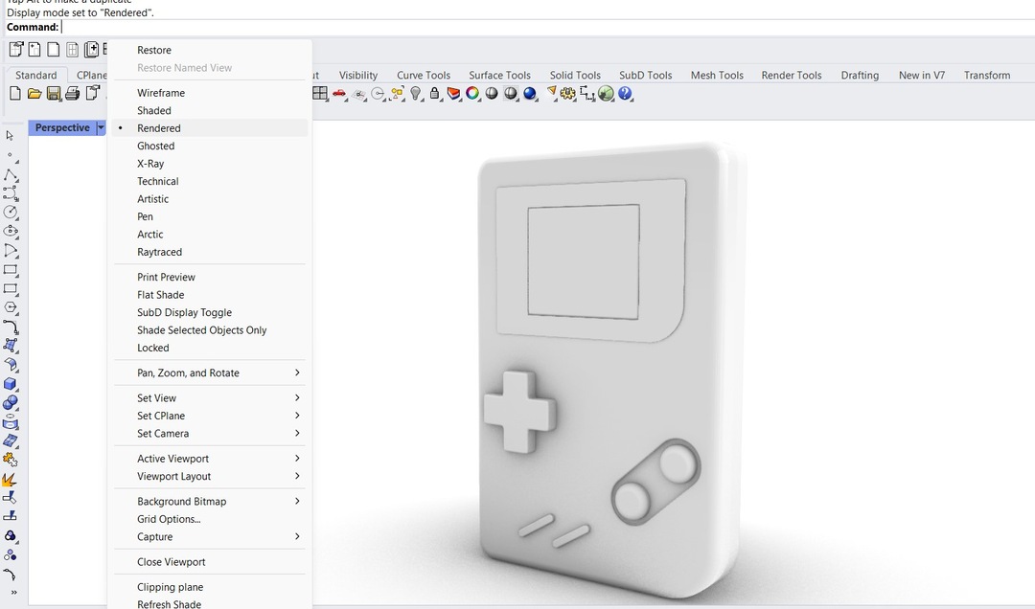Switch to Pen display mode
The width and height of the screenshot is (1035, 609).
click(x=210, y=216)
